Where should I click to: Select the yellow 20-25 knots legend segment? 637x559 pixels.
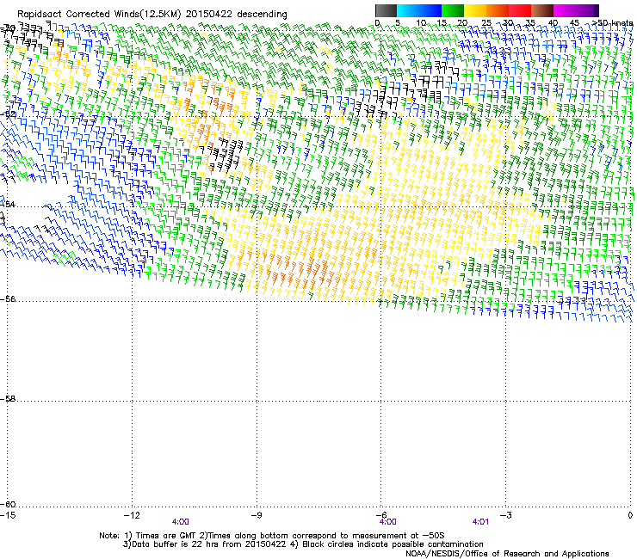coord(475,10)
